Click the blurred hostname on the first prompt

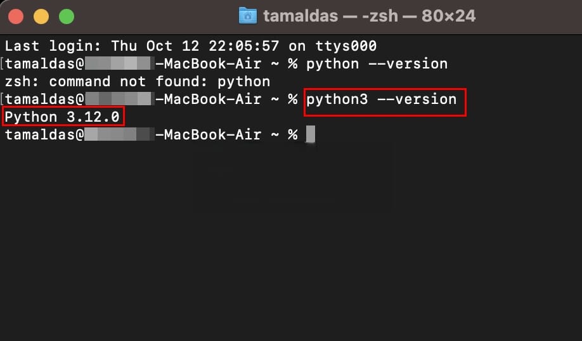tap(119, 64)
